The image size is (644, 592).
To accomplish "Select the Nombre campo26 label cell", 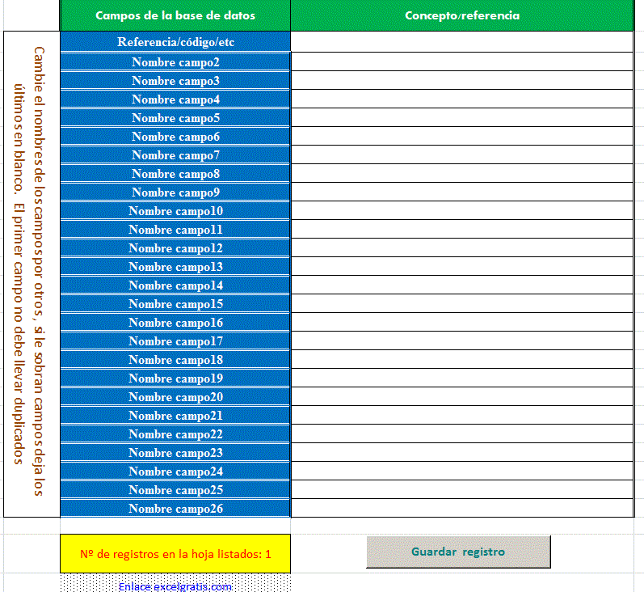I will point(175,508).
